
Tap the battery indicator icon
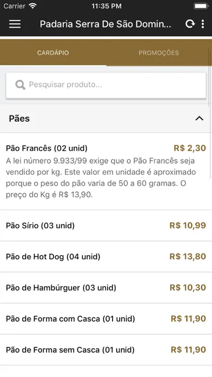click(x=201, y=6)
